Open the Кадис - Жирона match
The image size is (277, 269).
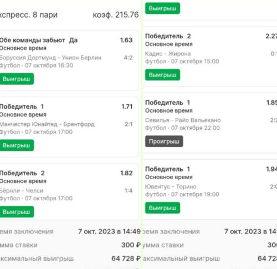168,54
